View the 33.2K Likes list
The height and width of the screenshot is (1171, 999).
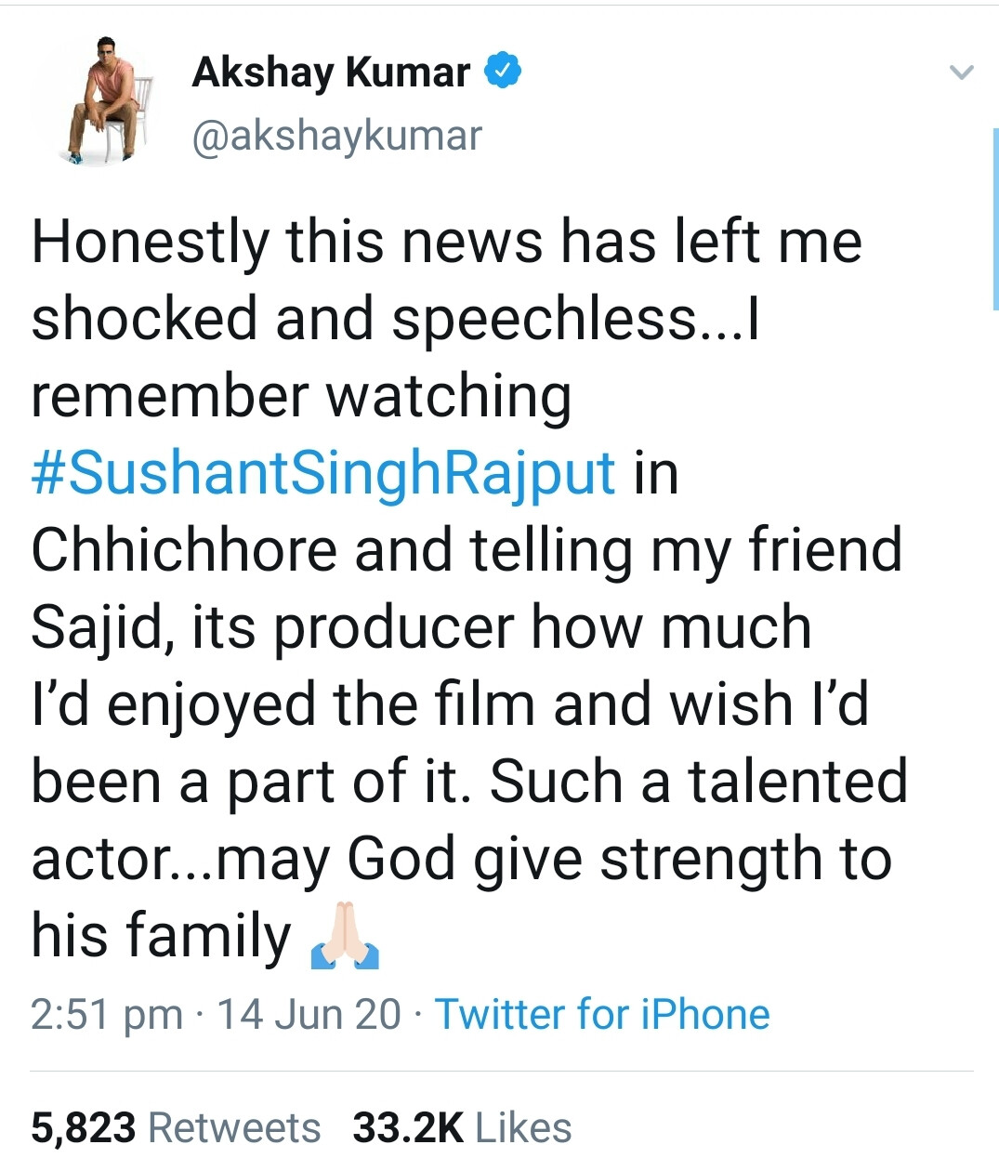tap(462, 1127)
